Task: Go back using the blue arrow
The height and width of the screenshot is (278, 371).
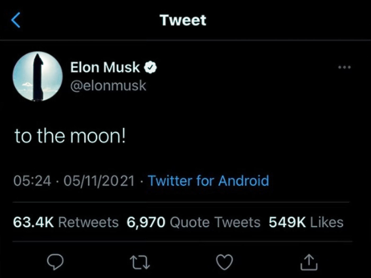Action: (16, 20)
